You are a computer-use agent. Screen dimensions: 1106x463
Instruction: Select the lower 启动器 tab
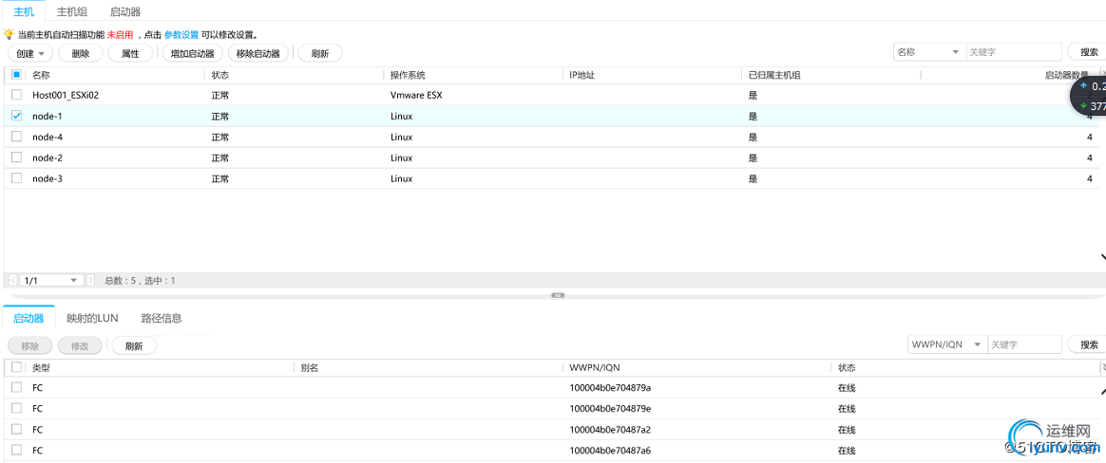pos(29,318)
